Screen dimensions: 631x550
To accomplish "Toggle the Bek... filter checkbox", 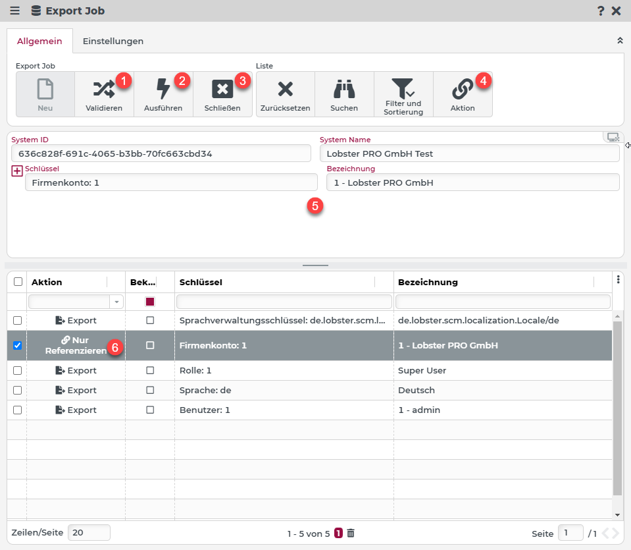I will tap(150, 302).
